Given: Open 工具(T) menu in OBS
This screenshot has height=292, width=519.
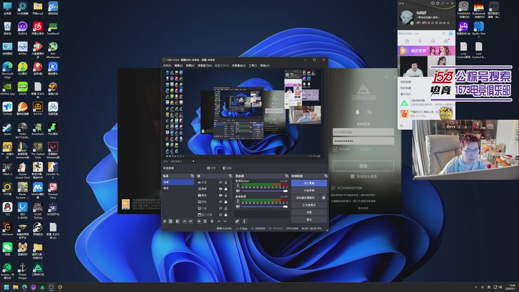Looking at the screenshot, I should tap(253, 66).
